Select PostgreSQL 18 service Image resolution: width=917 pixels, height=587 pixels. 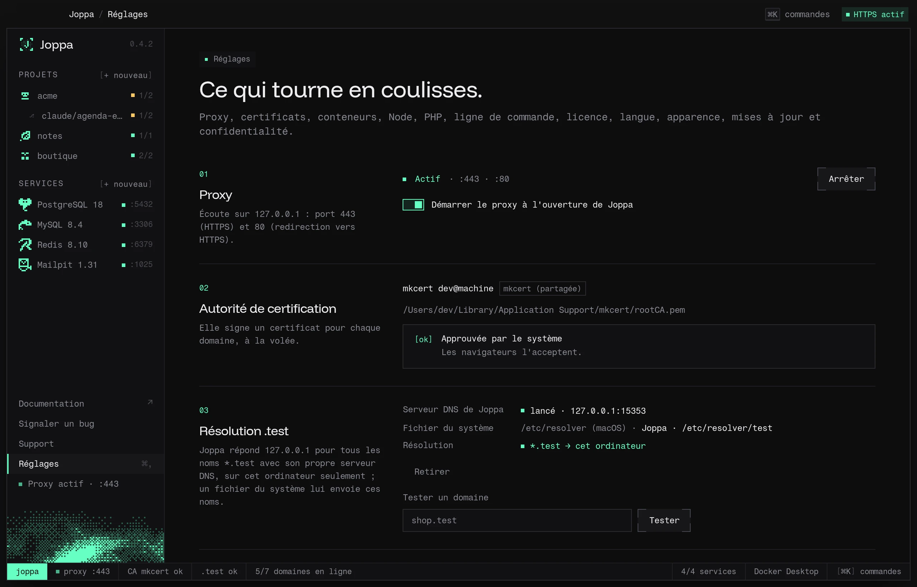86,205
